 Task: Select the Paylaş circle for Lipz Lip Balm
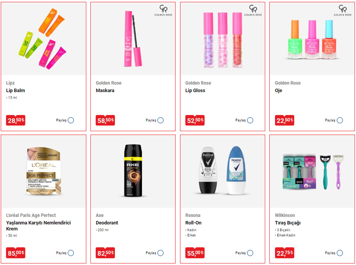pyautogui.click(x=71, y=120)
